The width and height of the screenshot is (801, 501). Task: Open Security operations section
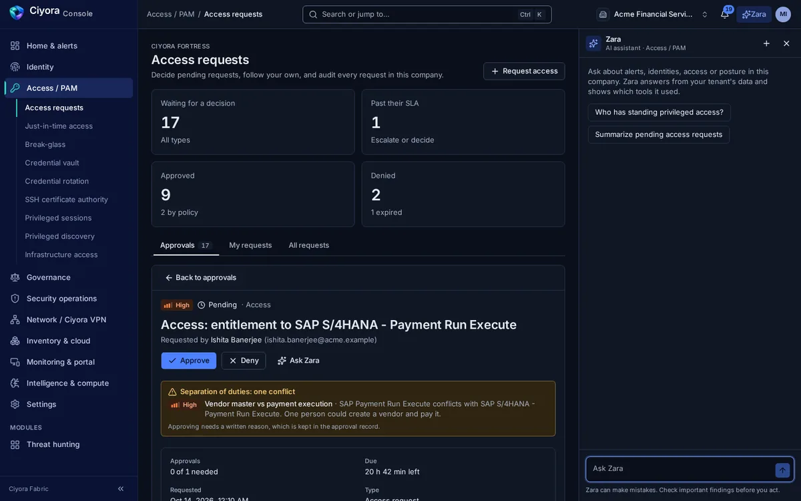click(69, 299)
